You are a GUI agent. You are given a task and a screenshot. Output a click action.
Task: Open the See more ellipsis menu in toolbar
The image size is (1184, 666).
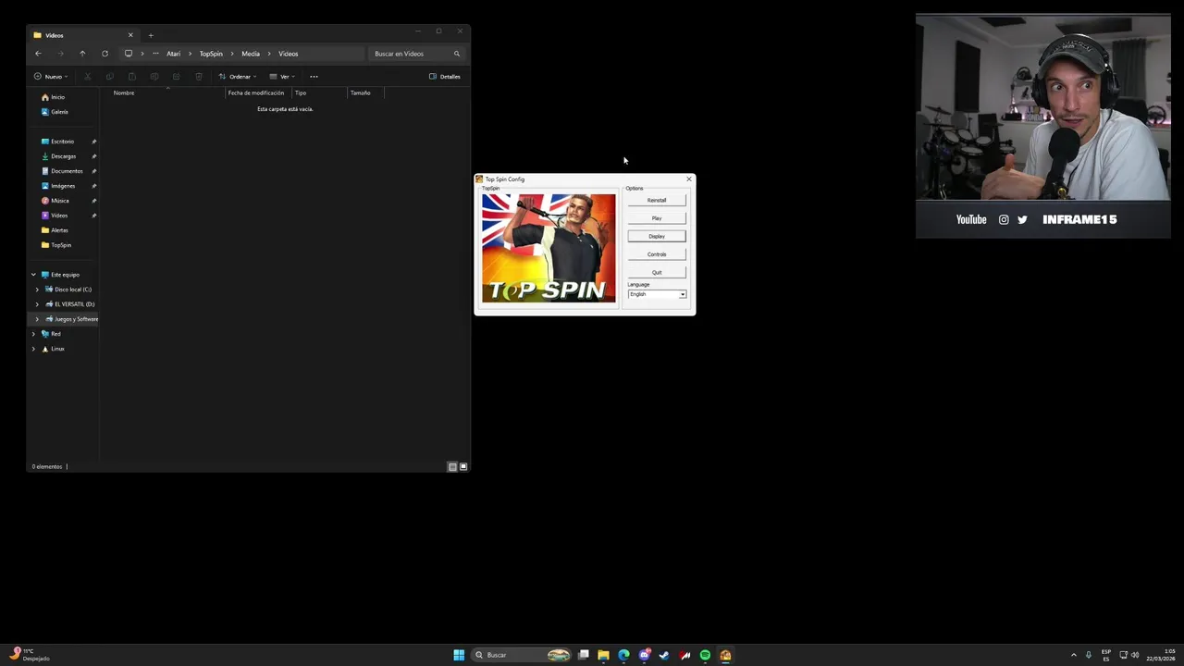pyautogui.click(x=314, y=77)
